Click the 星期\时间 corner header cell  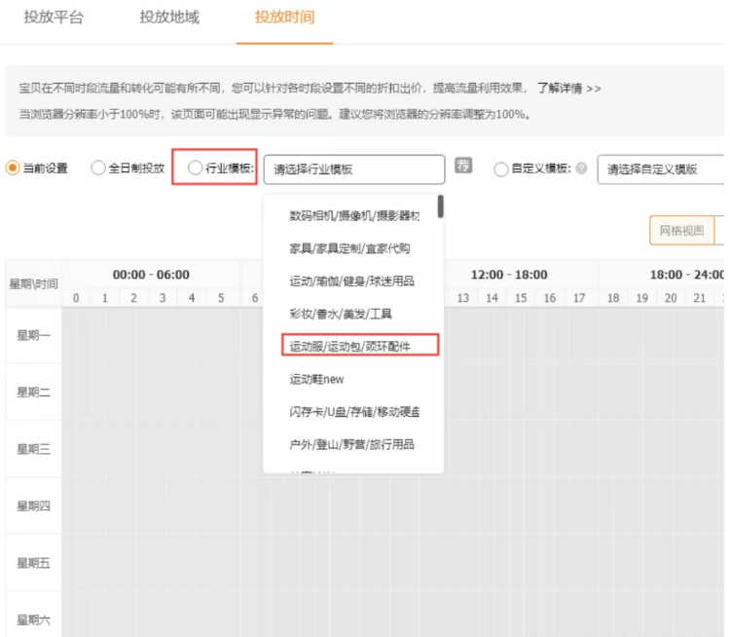click(33, 283)
